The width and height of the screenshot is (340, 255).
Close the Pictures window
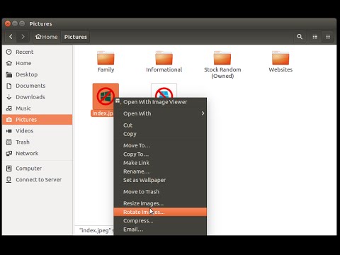click(8, 23)
